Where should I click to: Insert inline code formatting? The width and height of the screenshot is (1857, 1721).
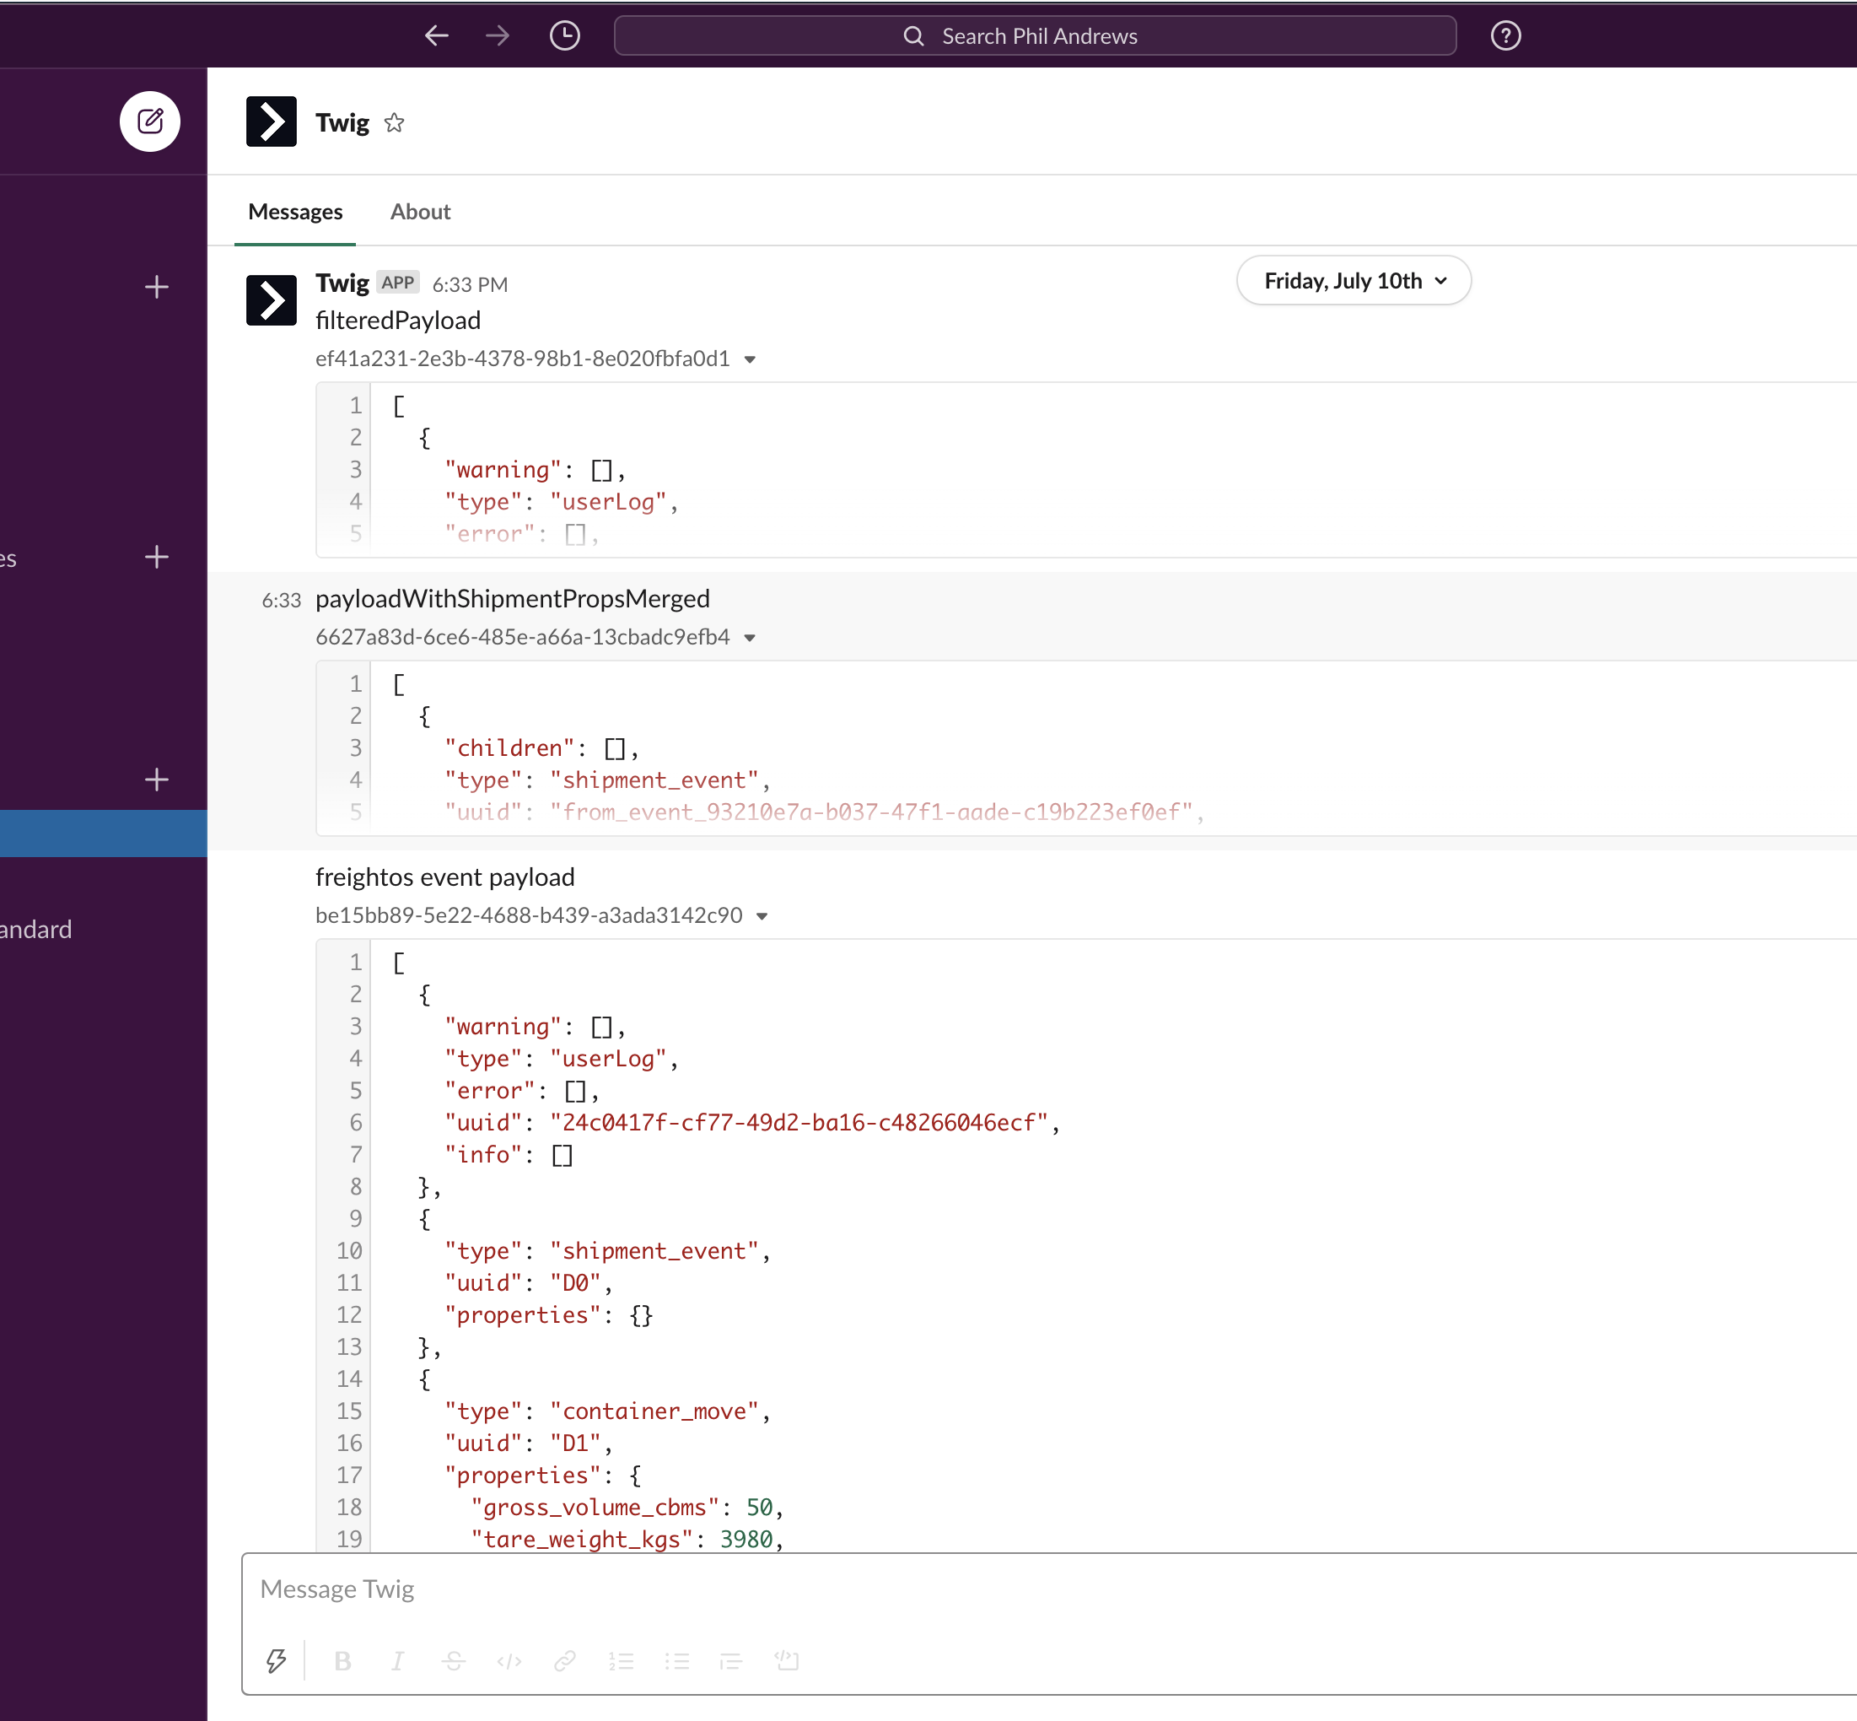pos(509,1660)
